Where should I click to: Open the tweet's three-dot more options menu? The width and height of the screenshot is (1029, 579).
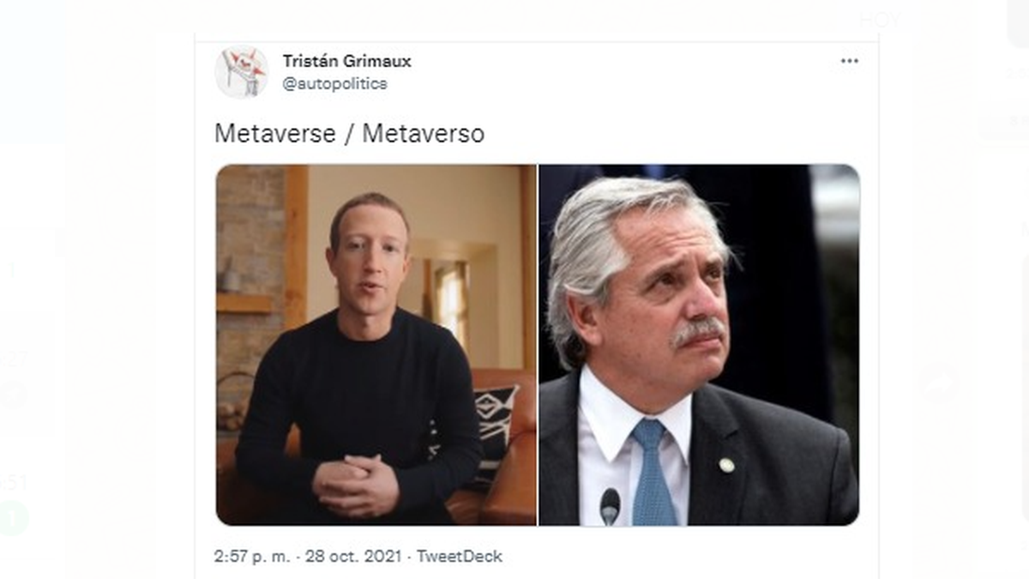click(849, 61)
